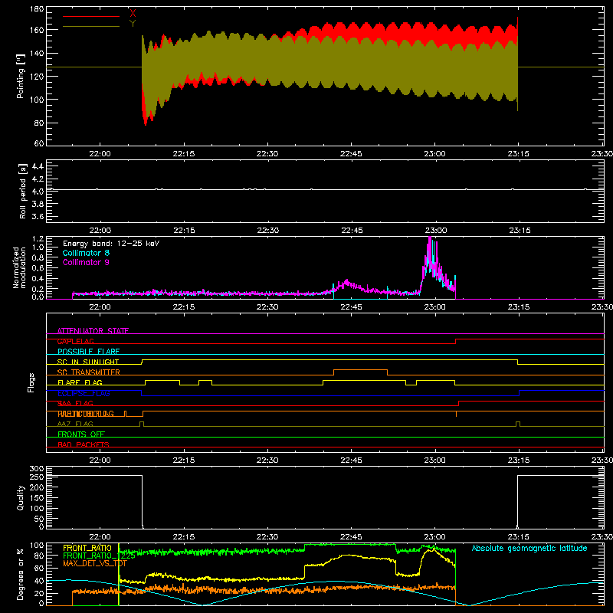The height and width of the screenshot is (613, 613).
Task: Click the 140 tick on the Pointing axis
Action: click(x=37, y=53)
